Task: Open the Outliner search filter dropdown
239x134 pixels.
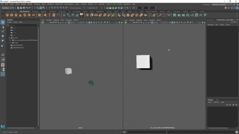Action: pos(38,25)
